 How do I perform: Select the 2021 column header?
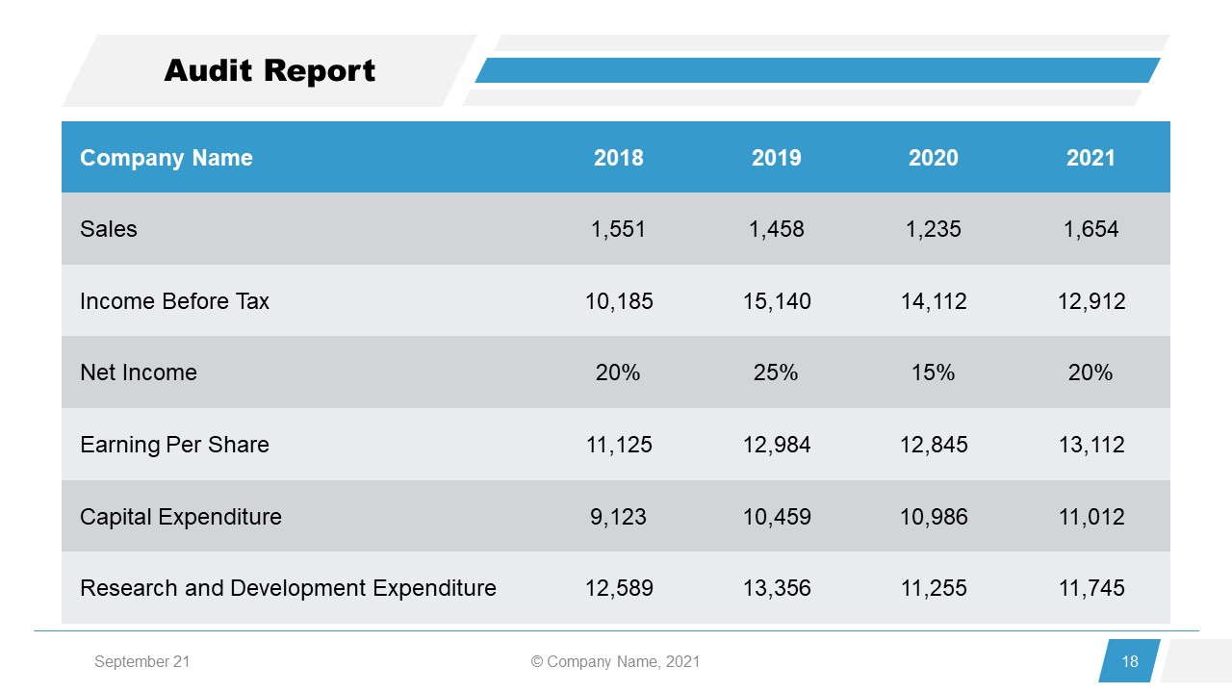(x=1091, y=158)
